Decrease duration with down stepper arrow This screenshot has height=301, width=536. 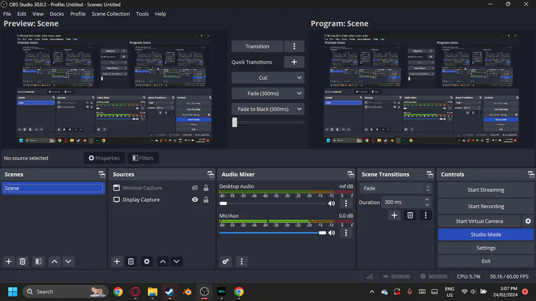[427, 205]
